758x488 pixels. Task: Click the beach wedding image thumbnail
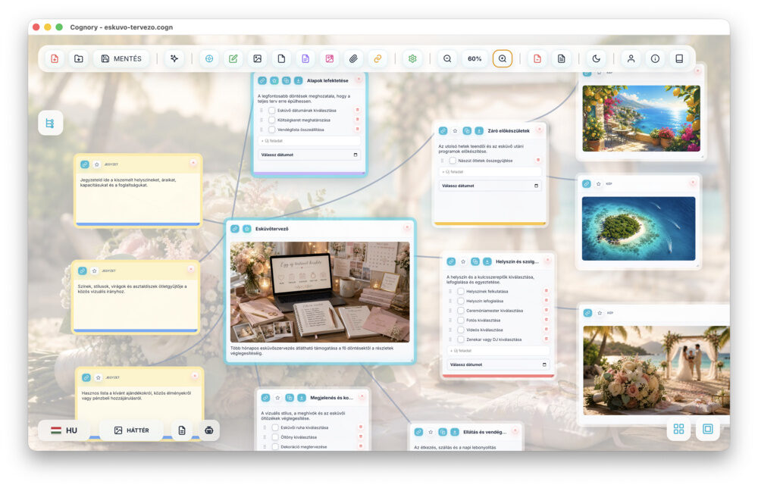tap(656, 370)
